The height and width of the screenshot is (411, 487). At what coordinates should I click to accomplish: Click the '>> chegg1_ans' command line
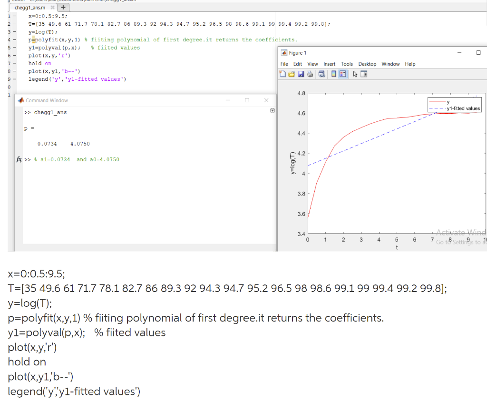[45, 112]
